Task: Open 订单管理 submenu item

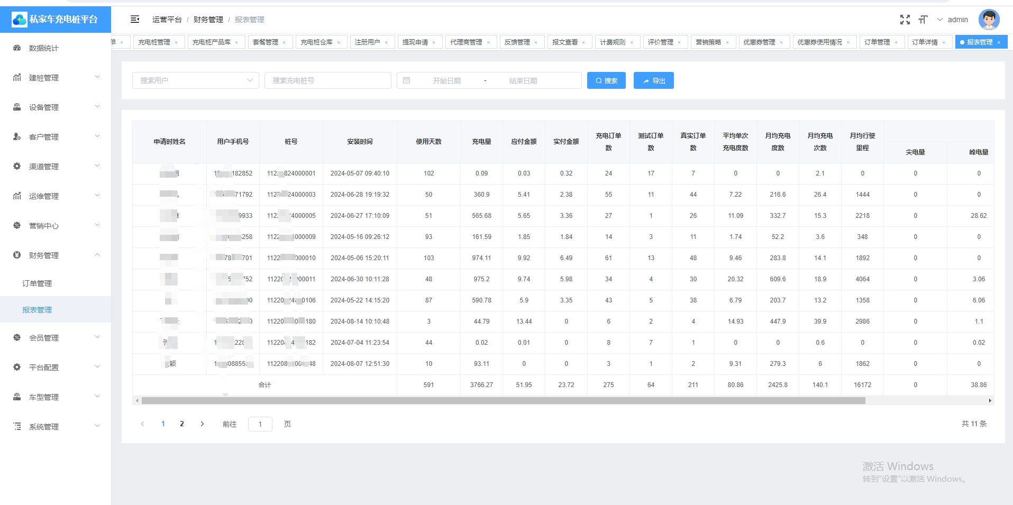Action: pyautogui.click(x=37, y=283)
